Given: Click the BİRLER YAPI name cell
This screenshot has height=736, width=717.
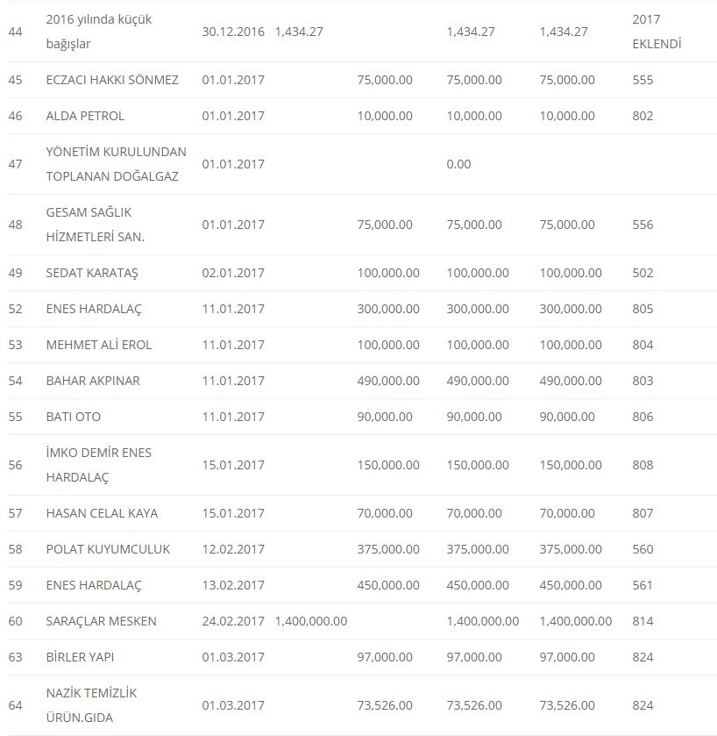Looking at the screenshot, I should [80, 657].
